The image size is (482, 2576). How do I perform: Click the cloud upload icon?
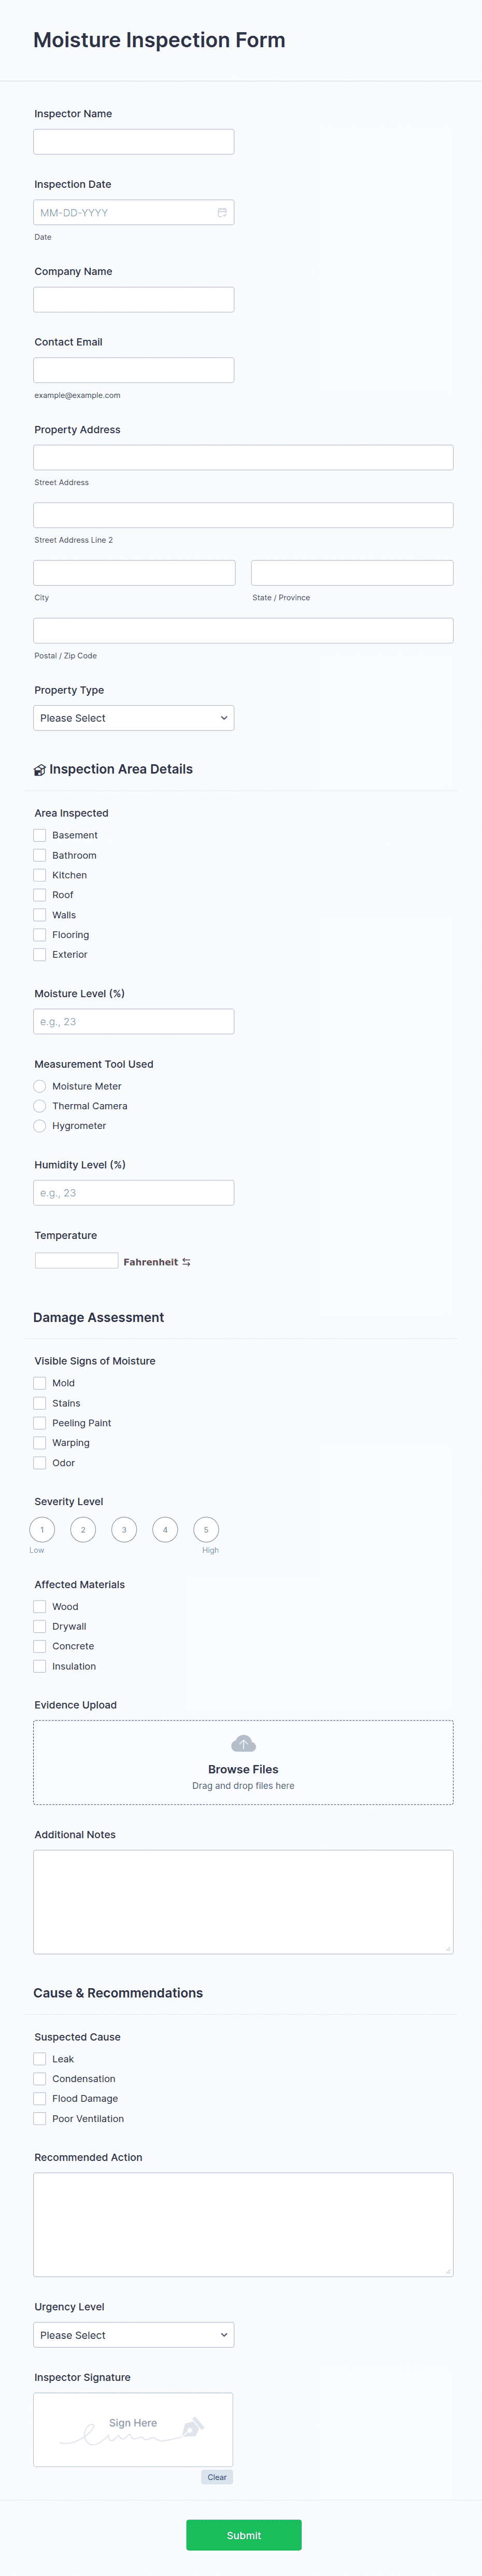click(x=244, y=1744)
